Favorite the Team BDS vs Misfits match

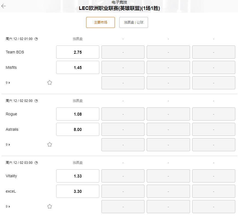point(50,82)
